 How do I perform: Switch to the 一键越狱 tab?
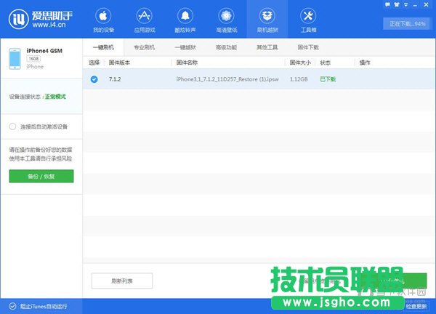click(x=185, y=47)
